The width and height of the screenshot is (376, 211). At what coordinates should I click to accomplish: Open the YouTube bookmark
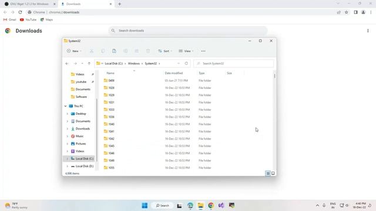click(28, 19)
